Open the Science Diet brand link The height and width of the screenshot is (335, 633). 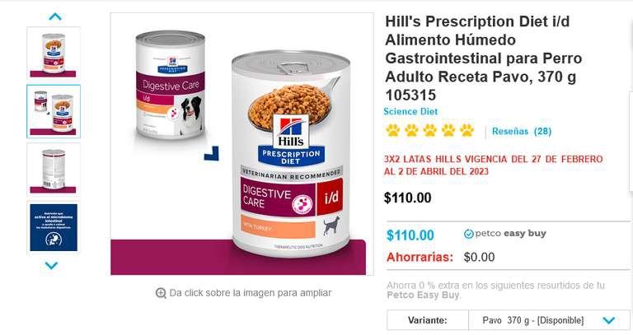[410, 112]
